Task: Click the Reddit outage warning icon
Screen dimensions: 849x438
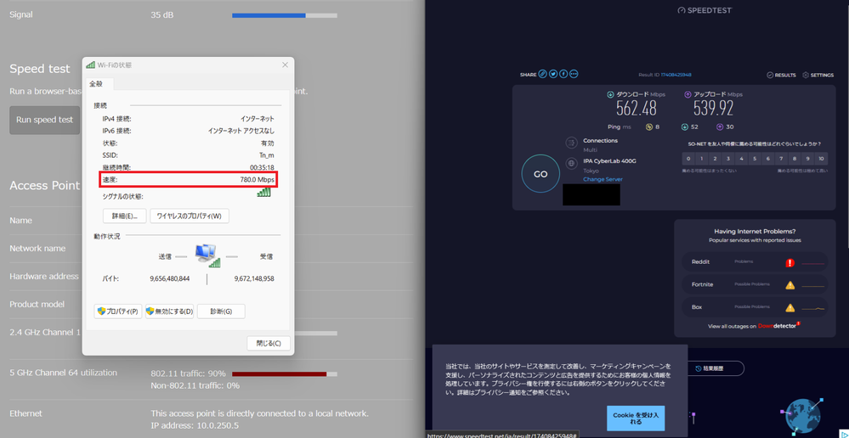Action: coord(790,262)
